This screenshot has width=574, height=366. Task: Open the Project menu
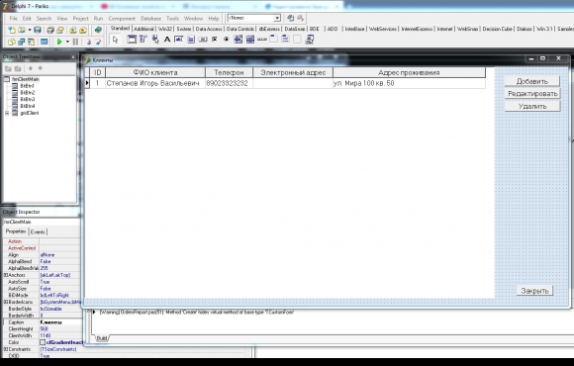pyautogui.click(x=80, y=18)
